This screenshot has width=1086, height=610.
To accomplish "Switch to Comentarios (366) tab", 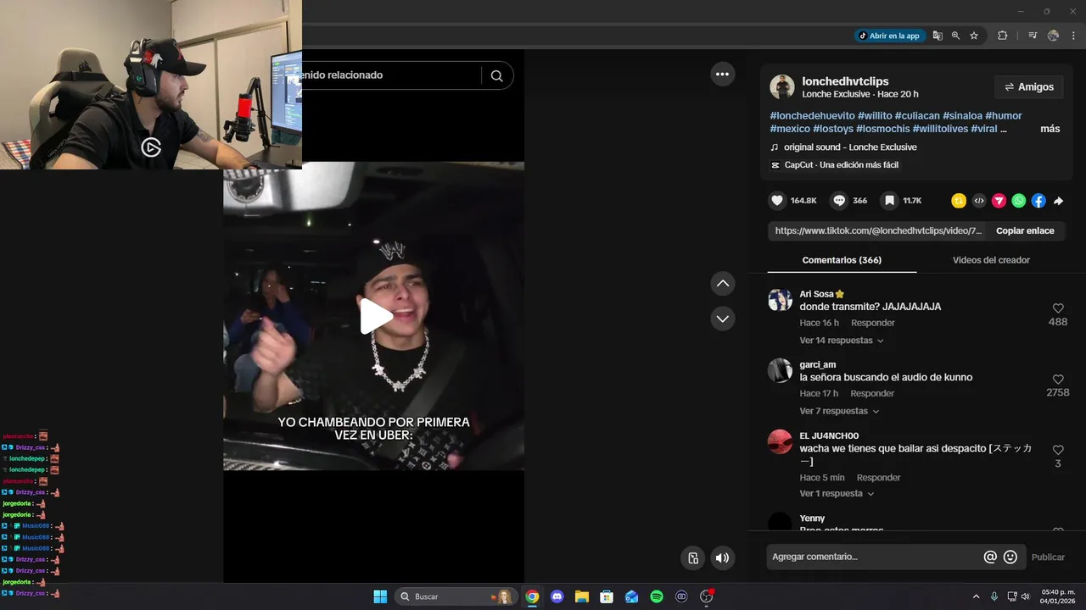I will [842, 260].
